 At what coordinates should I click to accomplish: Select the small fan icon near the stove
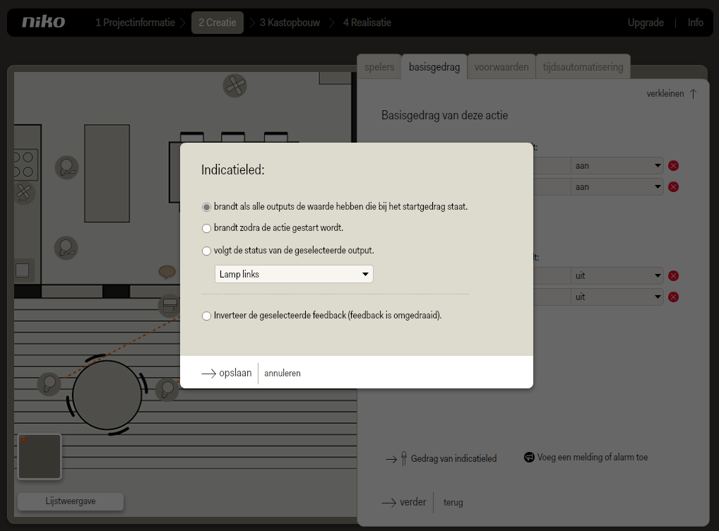pyautogui.click(x=23, y=193)
